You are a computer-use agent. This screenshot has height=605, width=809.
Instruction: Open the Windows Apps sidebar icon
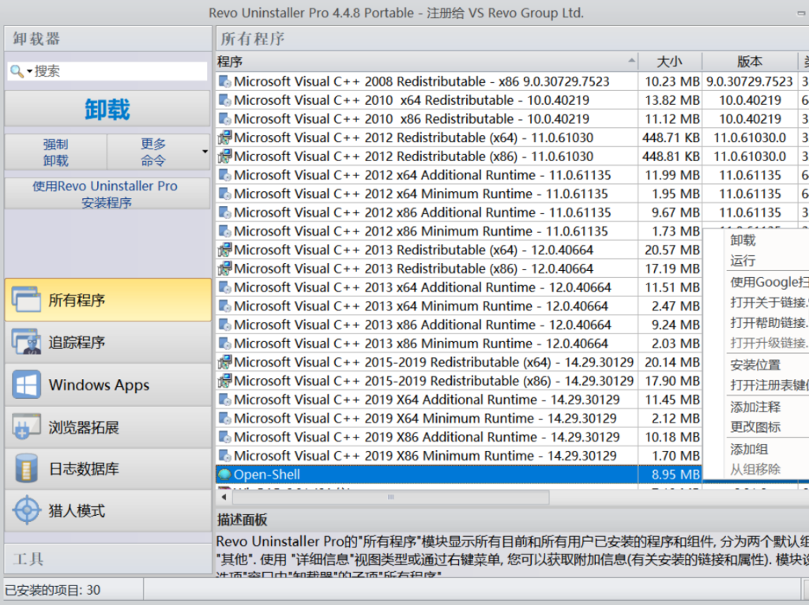click(26, 385)
